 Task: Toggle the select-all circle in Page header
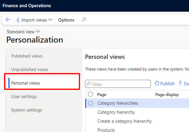(x=90, y=94)
